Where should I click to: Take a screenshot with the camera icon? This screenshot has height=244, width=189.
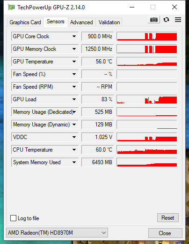click(154, 20)
